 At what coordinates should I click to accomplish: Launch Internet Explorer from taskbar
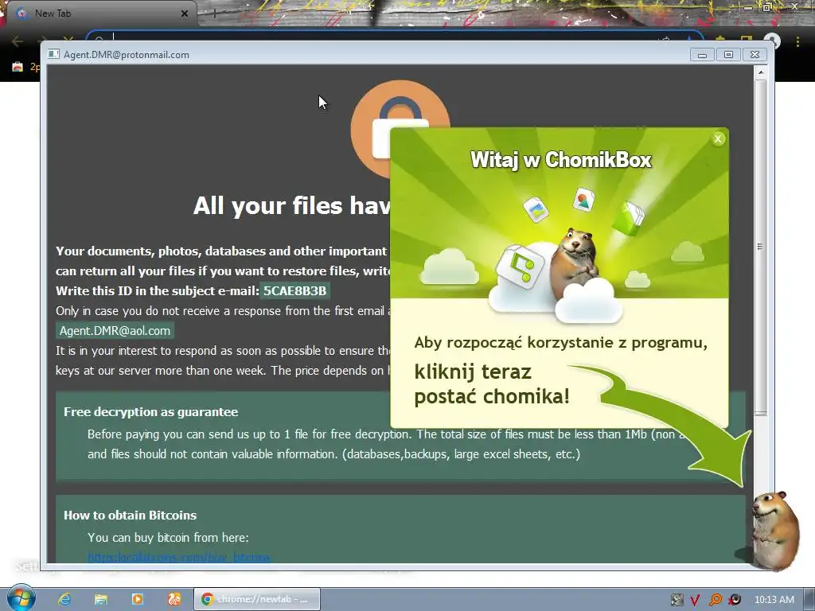[64, 599]
